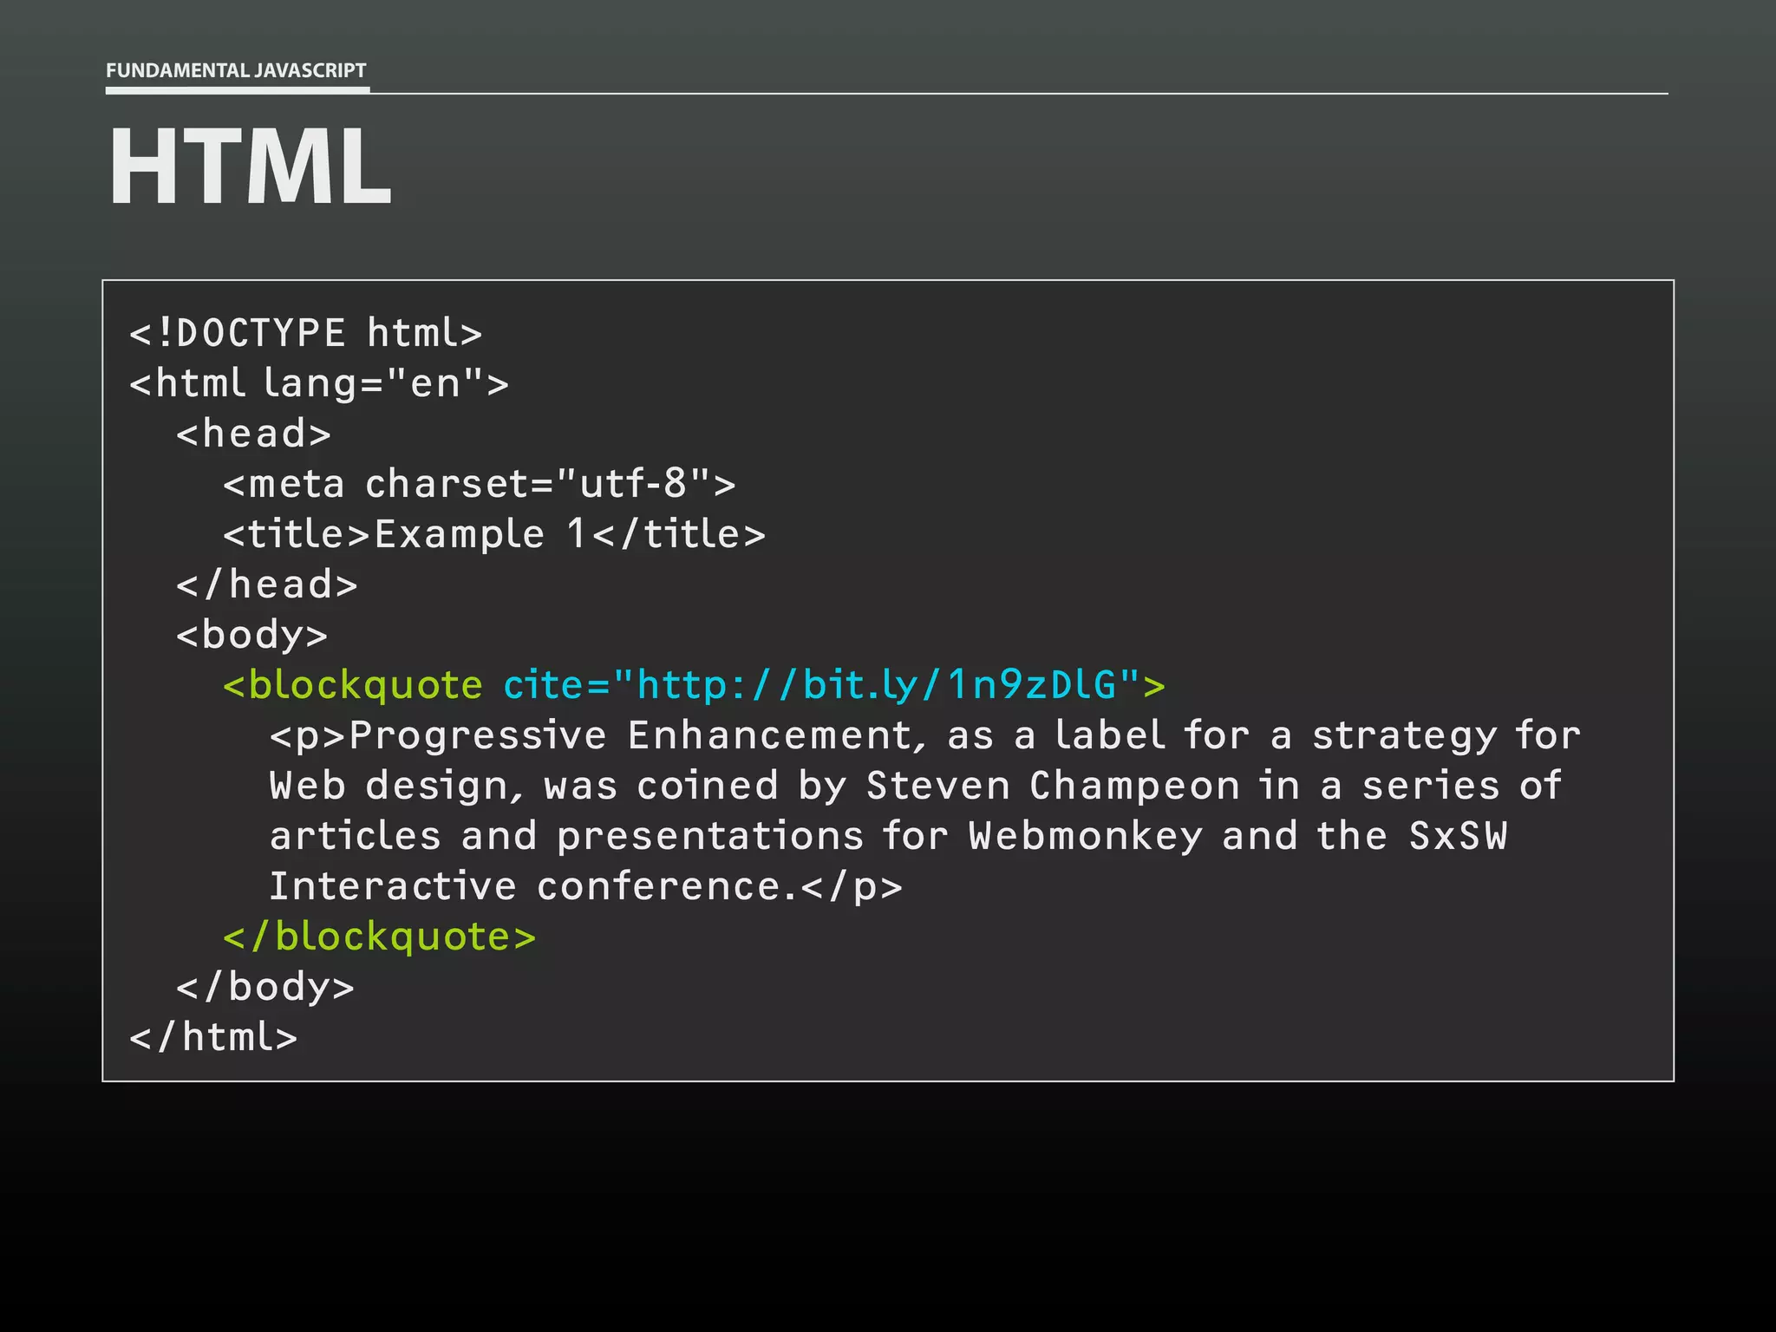Click the html lang="en" opening tag
The image size is (1776, 1332).
tap(318, 384)
